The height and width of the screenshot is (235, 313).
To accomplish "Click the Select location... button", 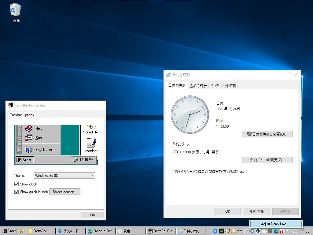I will pyautogui.click(x=65, y=192).
